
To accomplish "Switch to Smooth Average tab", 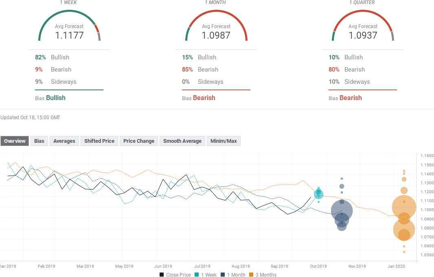I will point(182,141).
